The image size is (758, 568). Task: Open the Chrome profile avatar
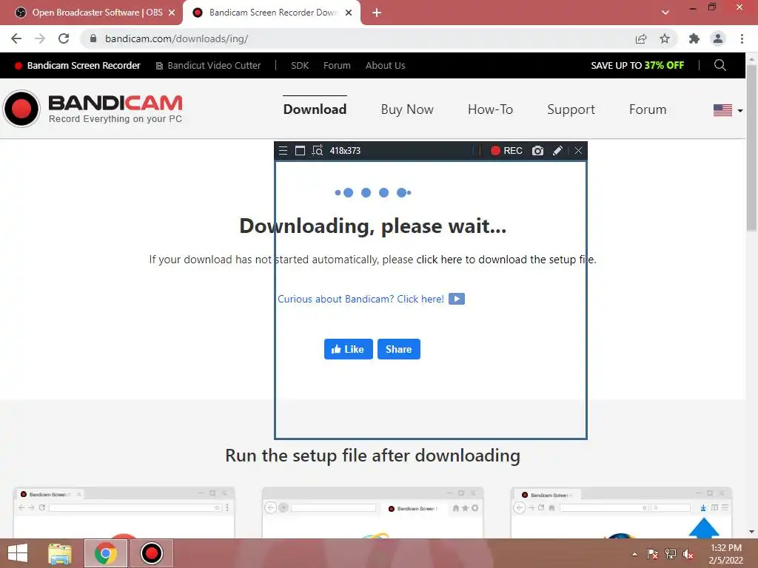[718, 38]
